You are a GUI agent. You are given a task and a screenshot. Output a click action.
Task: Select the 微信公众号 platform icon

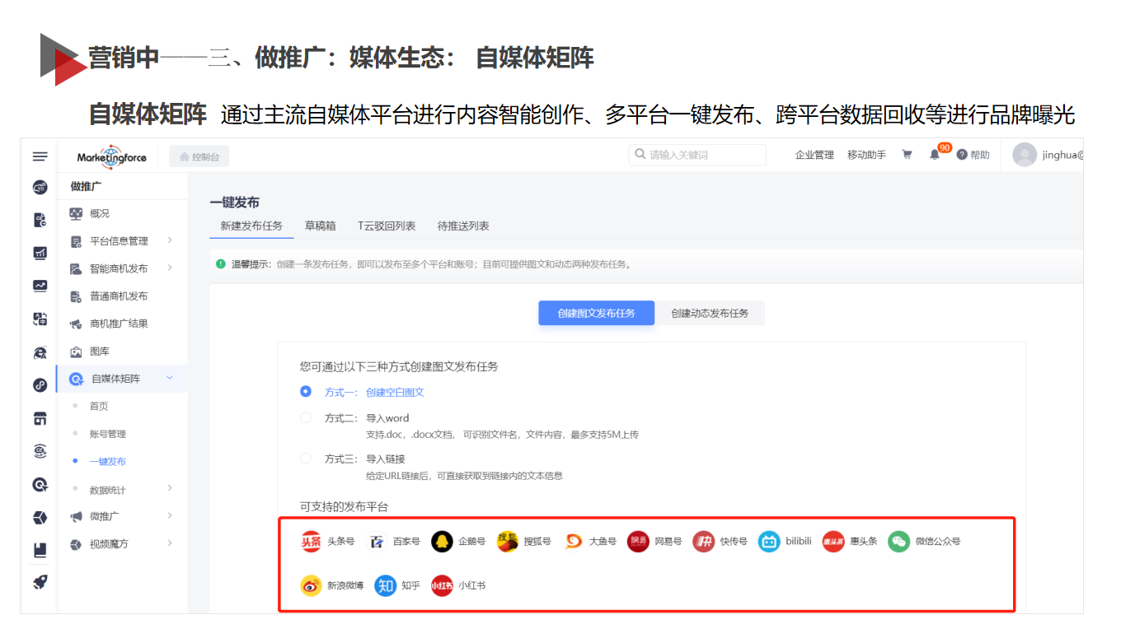898,542
